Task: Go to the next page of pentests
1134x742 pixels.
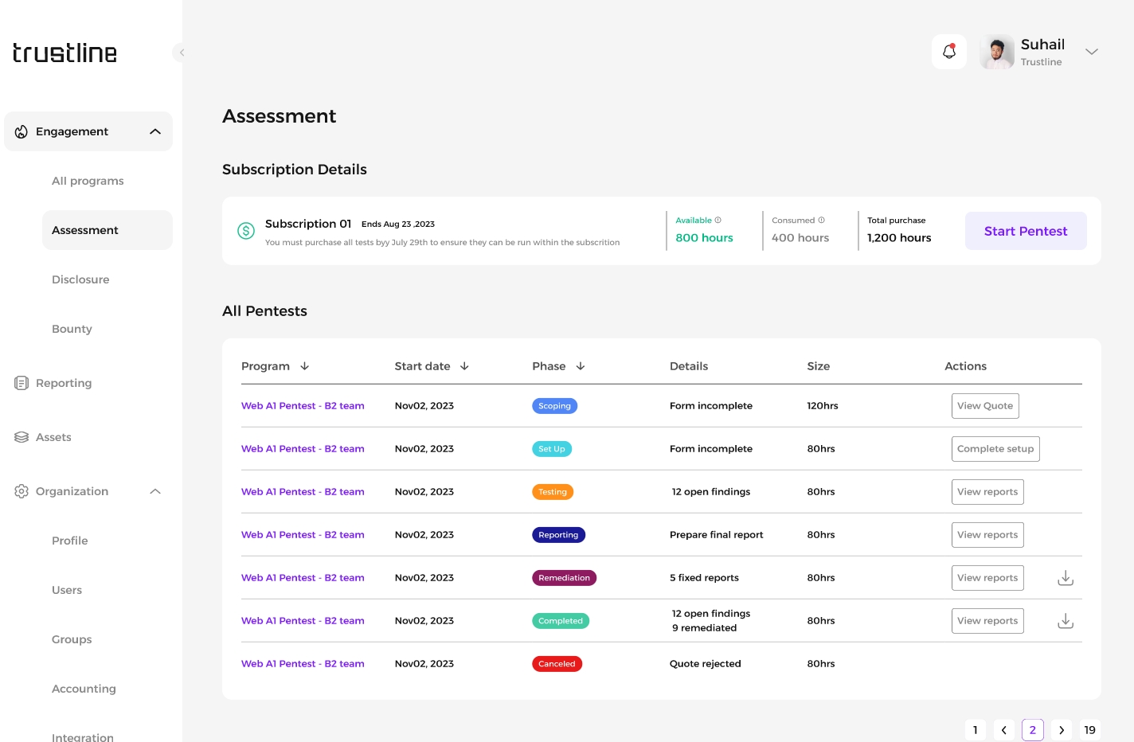Action: (1061, 730)
